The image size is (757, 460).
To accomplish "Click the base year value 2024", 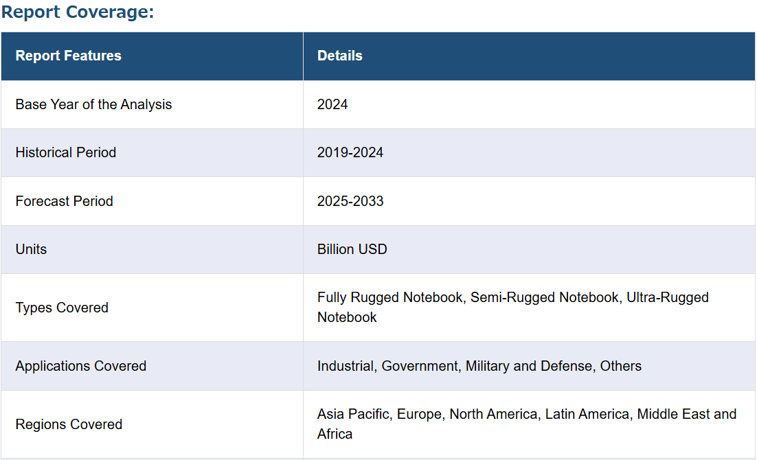I will point(332,104).
